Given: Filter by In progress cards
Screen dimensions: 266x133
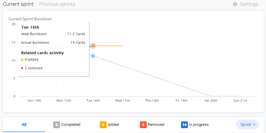Looking at the screenshot, I should [x=199, y=125].
